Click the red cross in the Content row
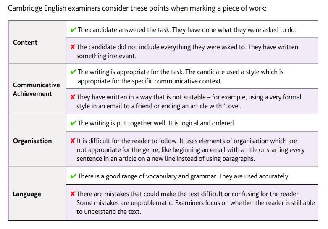Image resolution: width=328 pixels, height=229 pixels. [73, 47]
